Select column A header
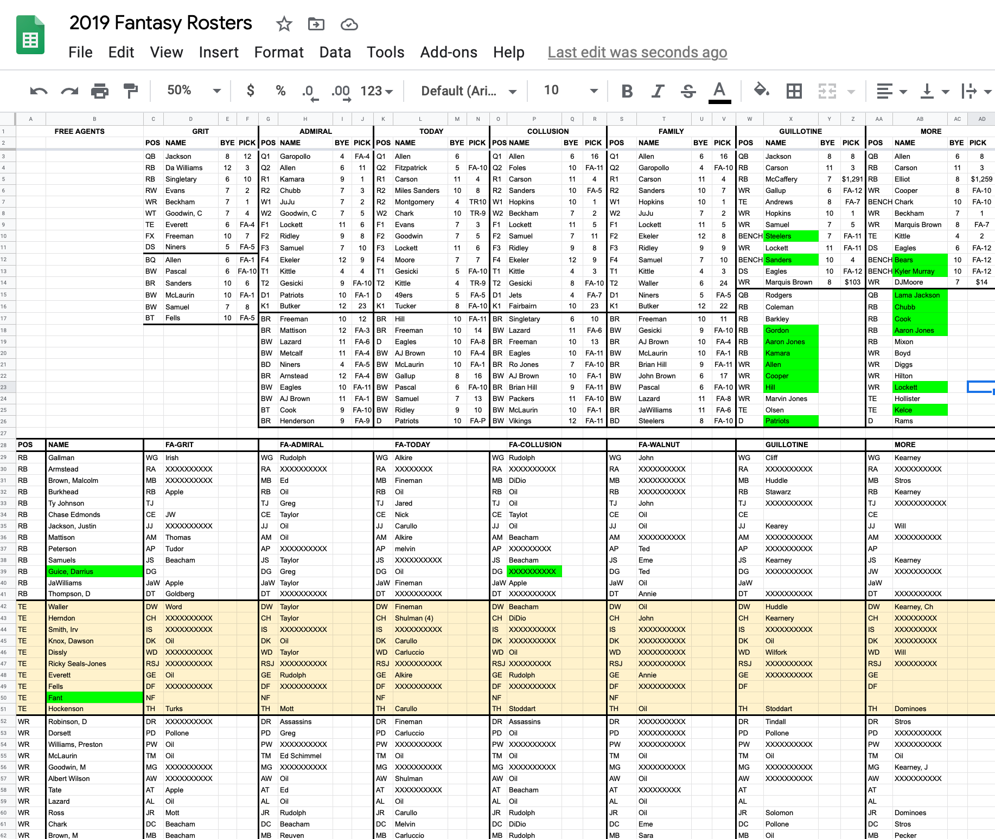Image resolution: width=995 pixels, height=839 pixels. click(30, 119)
